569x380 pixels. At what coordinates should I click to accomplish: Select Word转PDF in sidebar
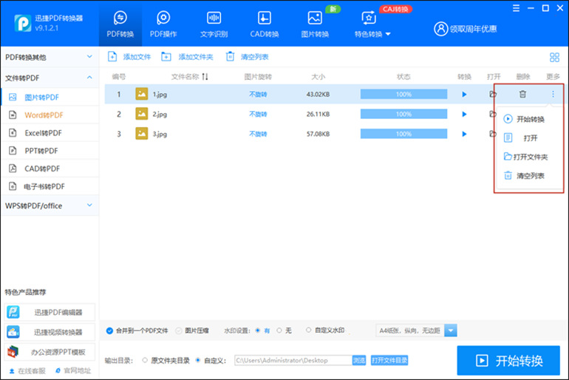click(x=50, y=115)
